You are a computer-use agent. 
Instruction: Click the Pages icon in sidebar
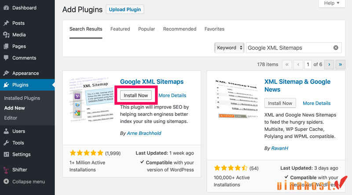coord(6,47)
